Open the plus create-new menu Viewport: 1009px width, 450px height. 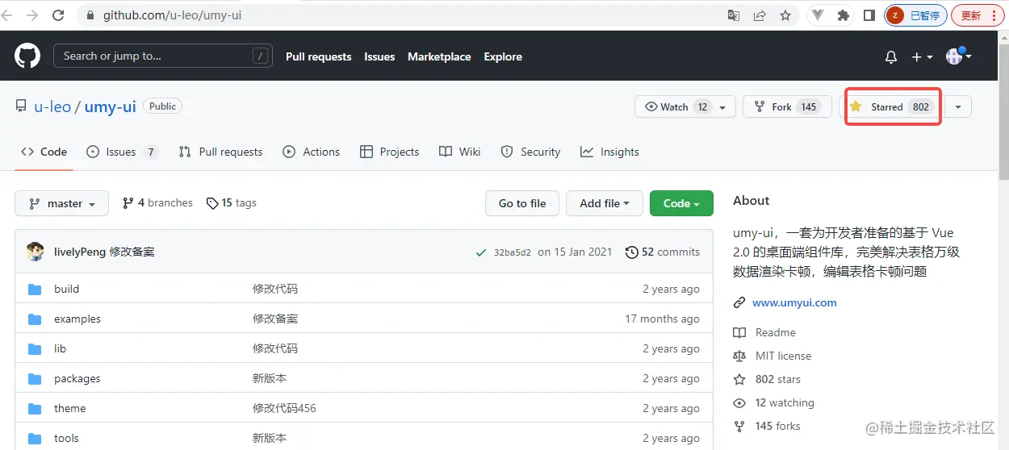[x=922, y=57]
